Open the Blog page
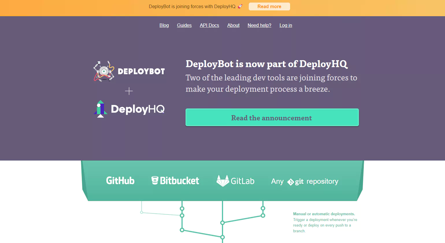Image resolution: width=445 pixels, height=243 pixels. pyautogui.click(x=164, y=25)
